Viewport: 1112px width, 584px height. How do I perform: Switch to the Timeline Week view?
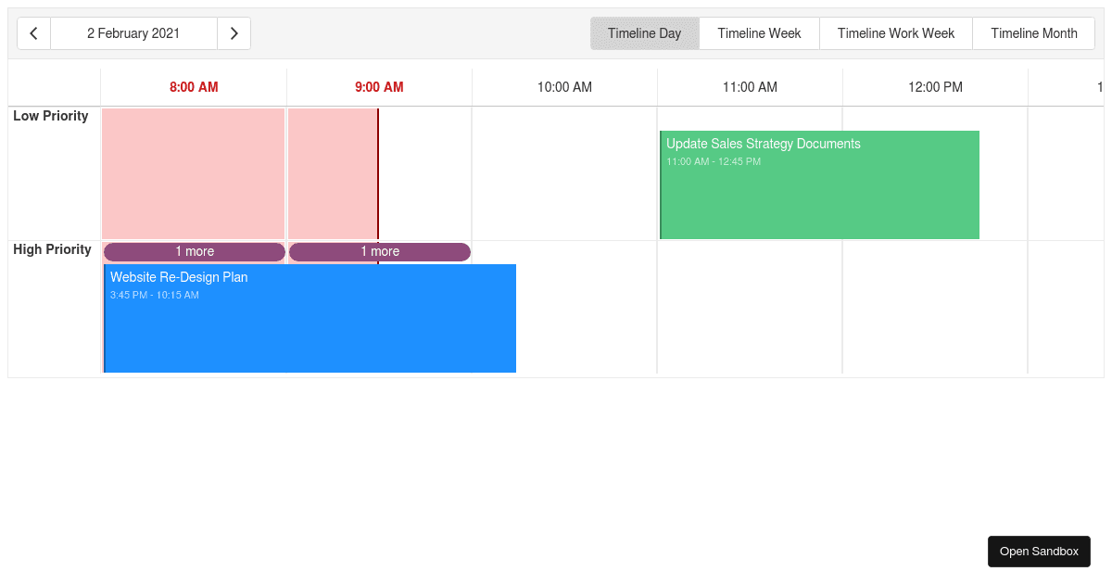[x=759, y=32]
